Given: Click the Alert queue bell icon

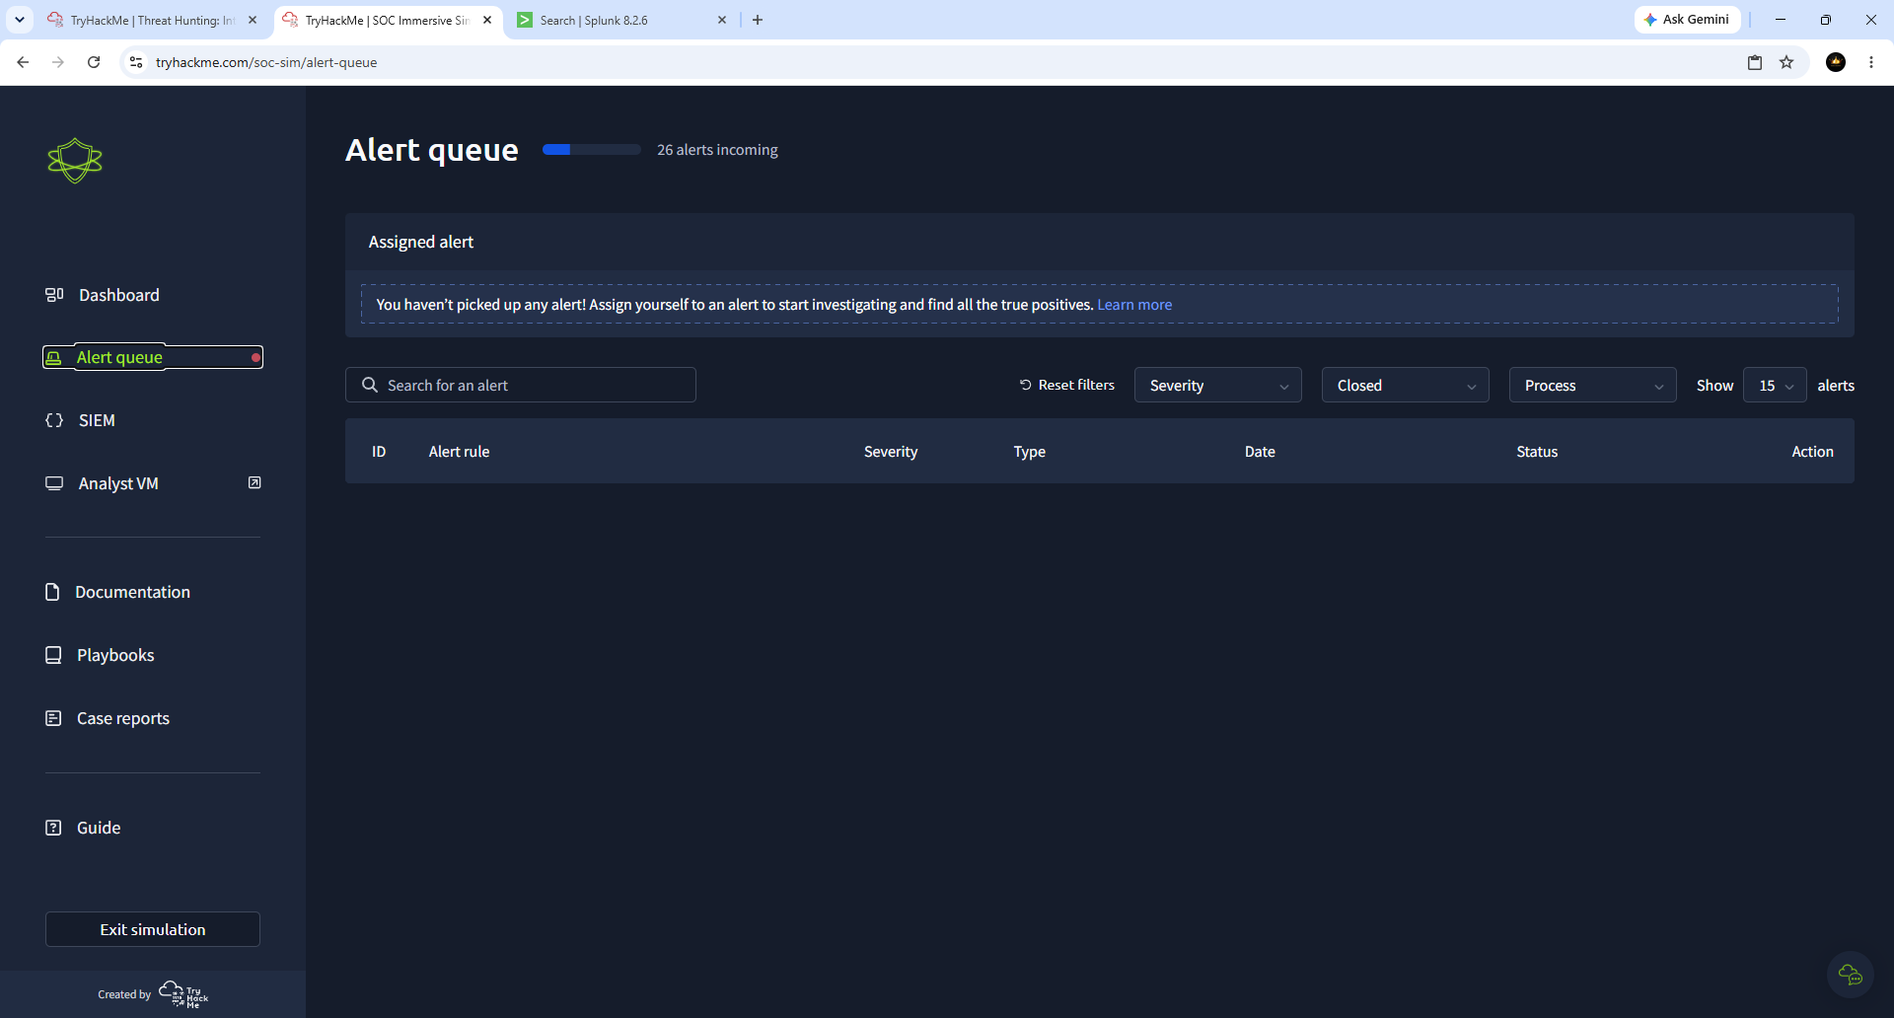Looking at the screenshot, I should click(x=54, y=357).
